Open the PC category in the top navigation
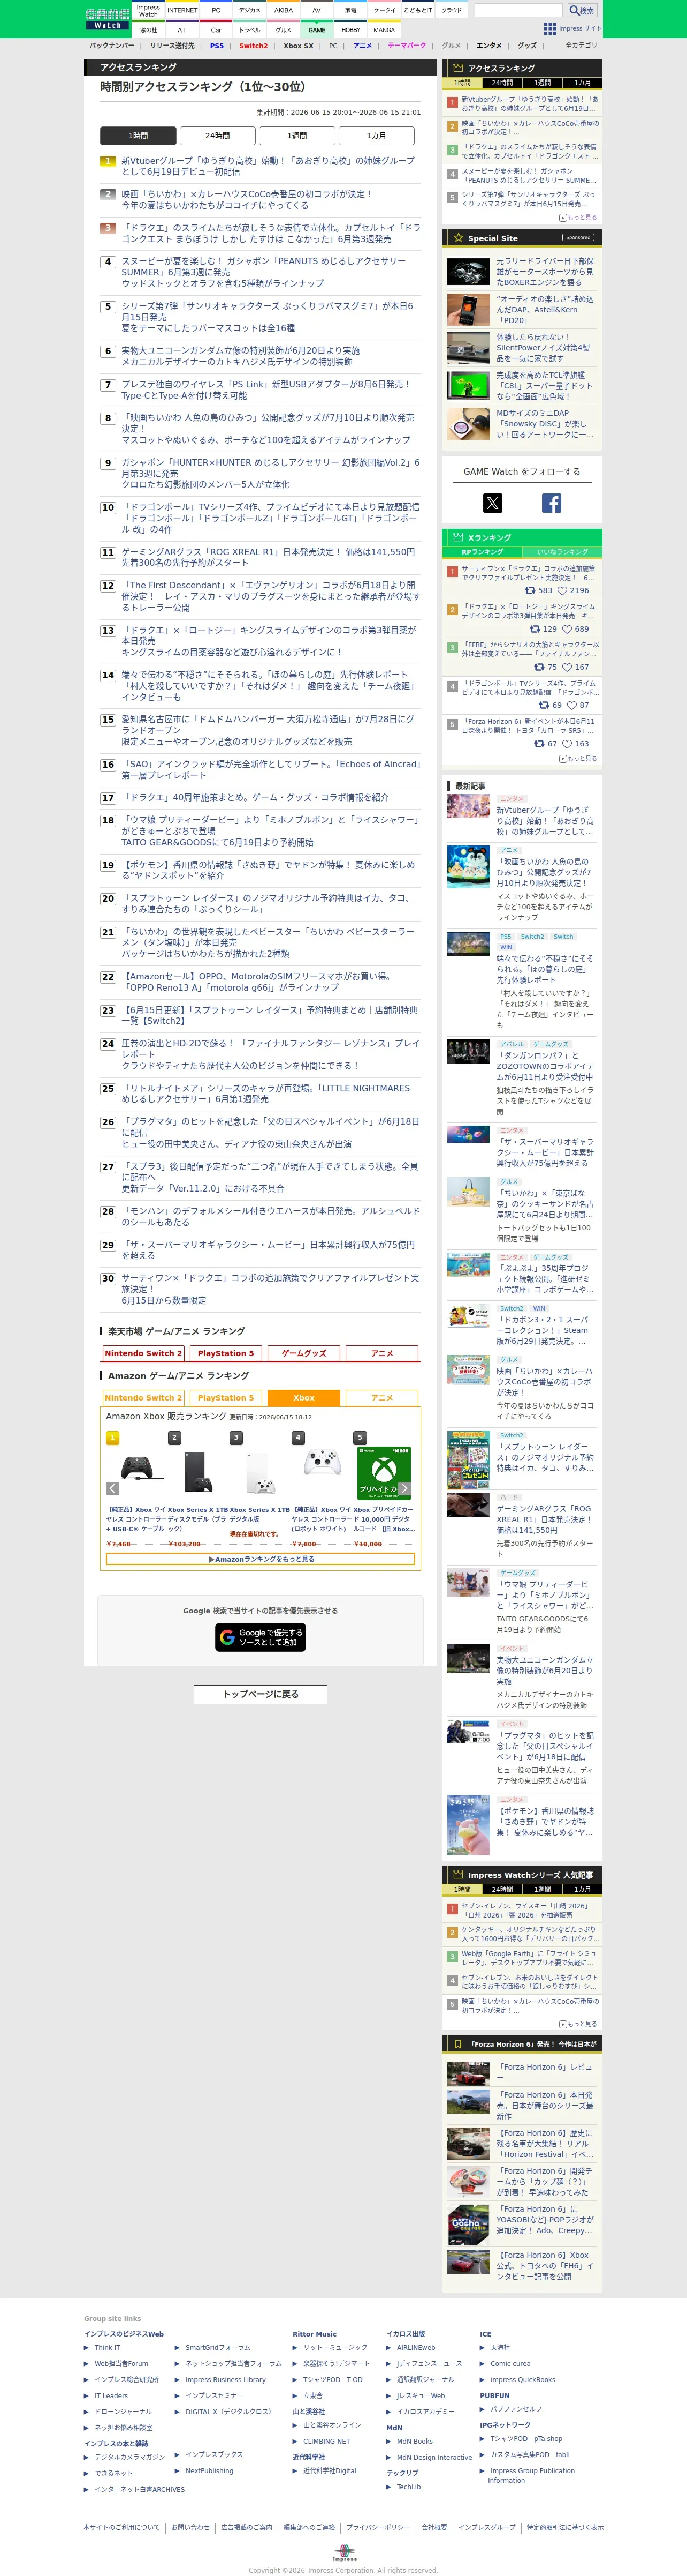The height and width of the screenshot is (2576, 687). pyautogui.click(x=216, y=10)
